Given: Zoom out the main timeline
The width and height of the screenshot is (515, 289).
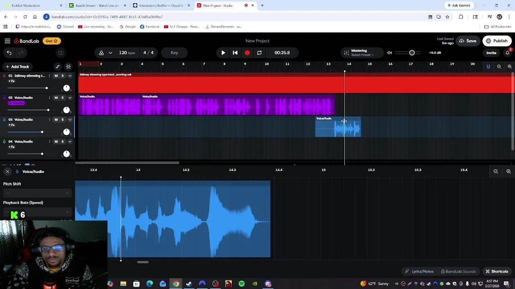Looking at the screenshot, I should click(499, 67).
